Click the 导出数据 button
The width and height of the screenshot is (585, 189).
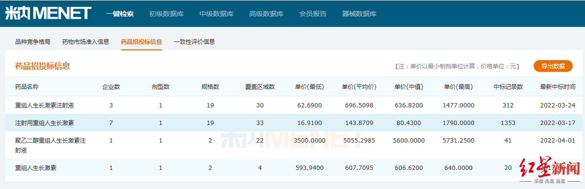tap(553, 66)
